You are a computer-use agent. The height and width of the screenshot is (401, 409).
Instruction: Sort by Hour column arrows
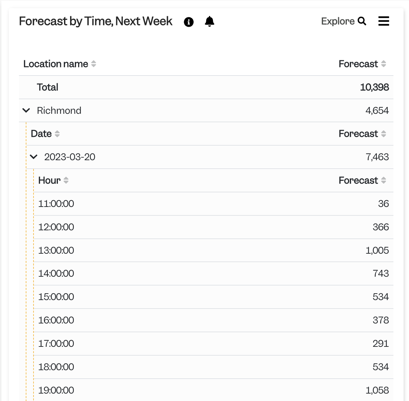pos(66,180)
